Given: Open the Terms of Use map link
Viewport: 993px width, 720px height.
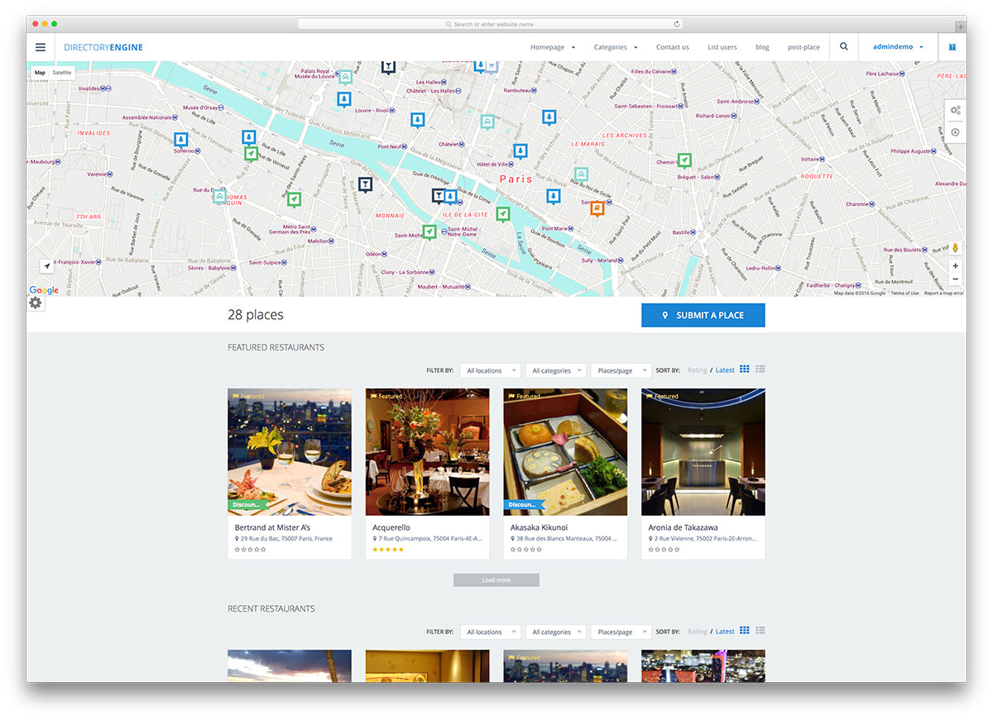Looking at the screenshot, I should 904,293.
